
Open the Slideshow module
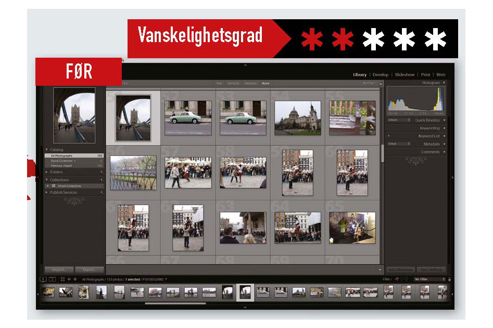(x=404, y=75)
